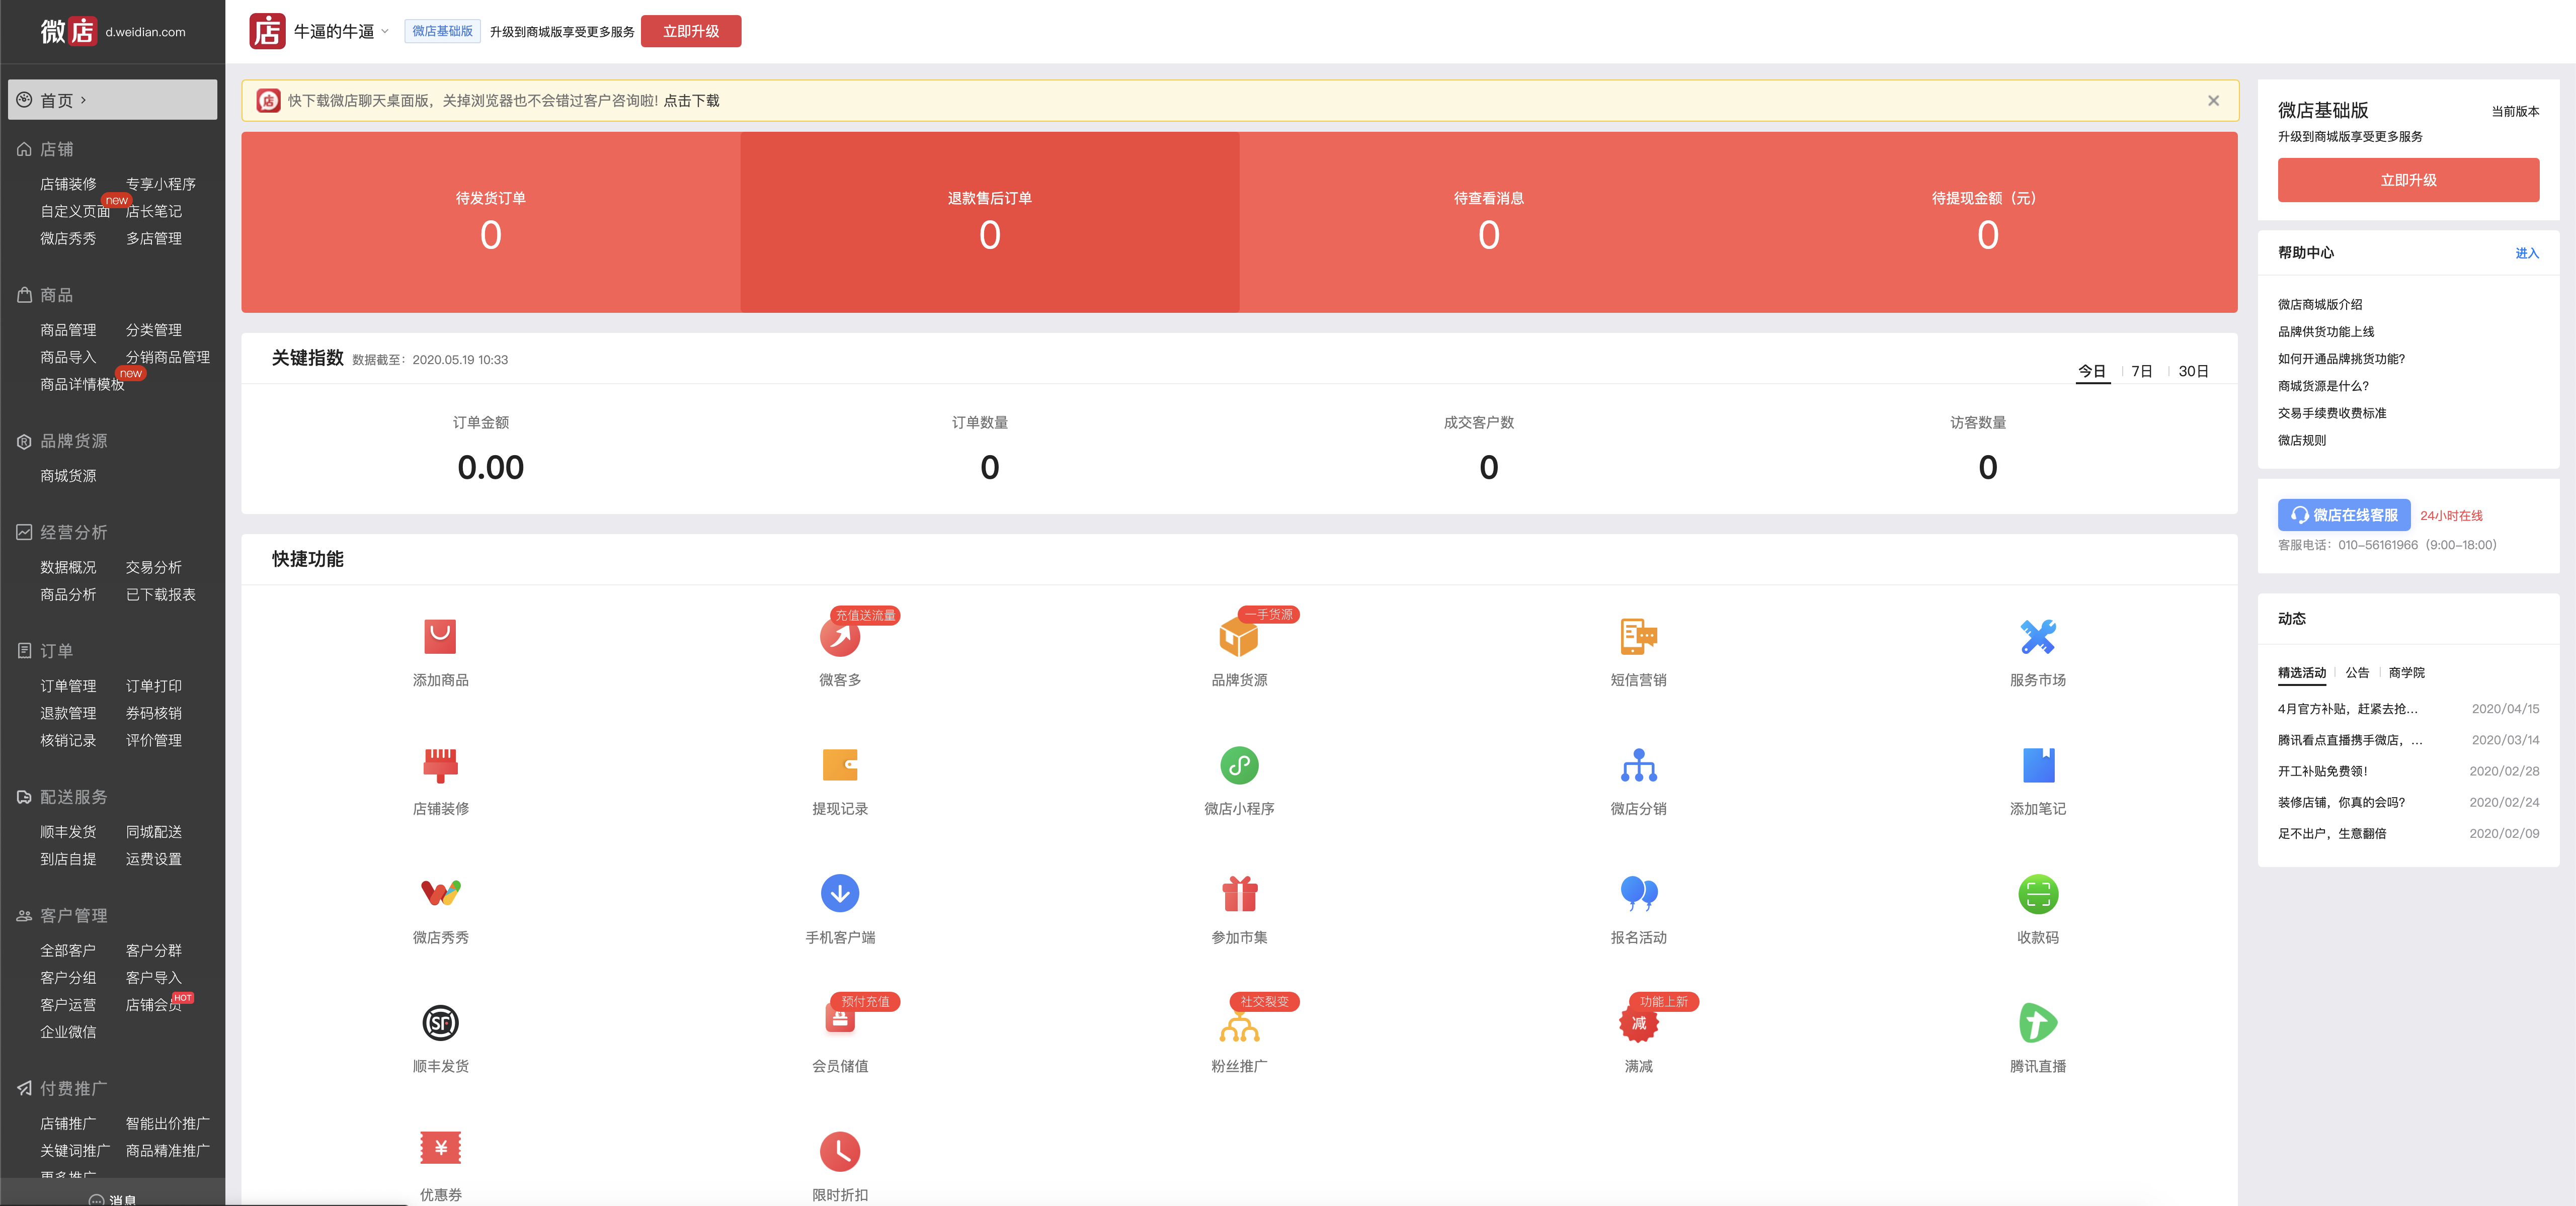Click the 微店基础版 version tag in header
The width and height of the screenshot is (2576, 1206).
pyautogui.click(x=442, y=31)
